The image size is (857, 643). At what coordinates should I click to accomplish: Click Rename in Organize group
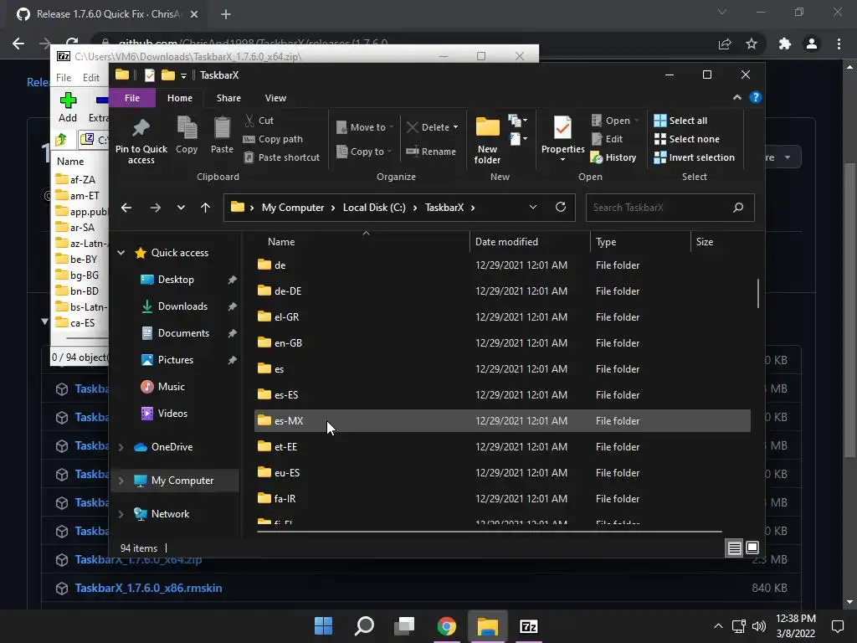point(431,152)
